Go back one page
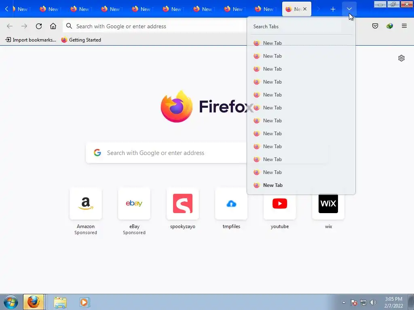414x310 pixels. (10, 26)
